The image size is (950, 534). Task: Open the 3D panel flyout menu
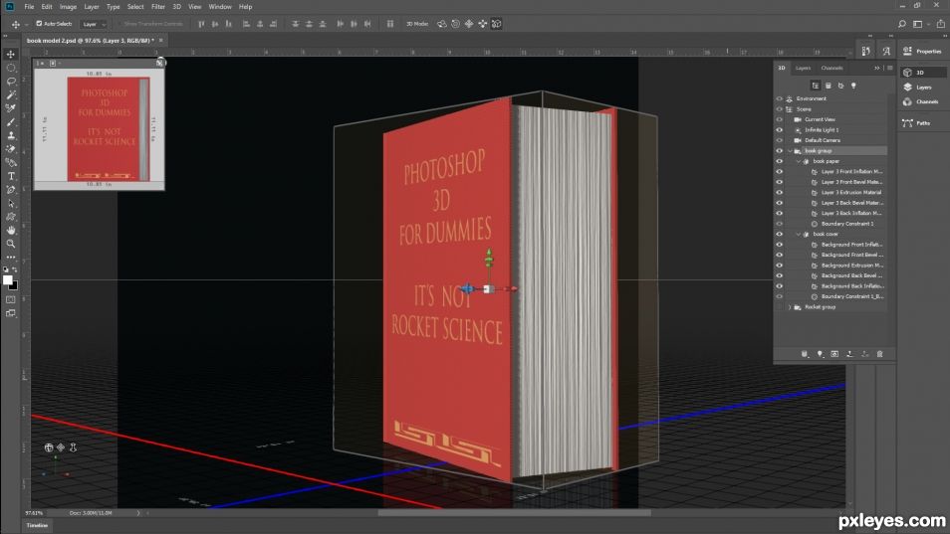[889, 68]
